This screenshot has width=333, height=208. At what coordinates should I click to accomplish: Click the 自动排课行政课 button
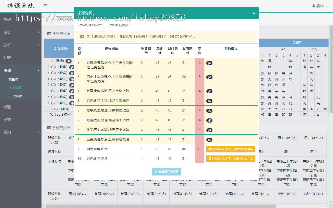[166, 172]
